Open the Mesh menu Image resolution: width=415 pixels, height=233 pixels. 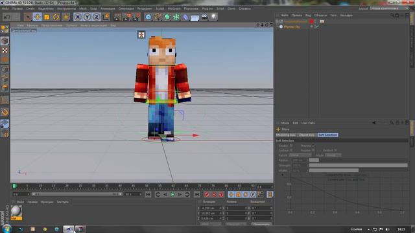tap(83, 8)
